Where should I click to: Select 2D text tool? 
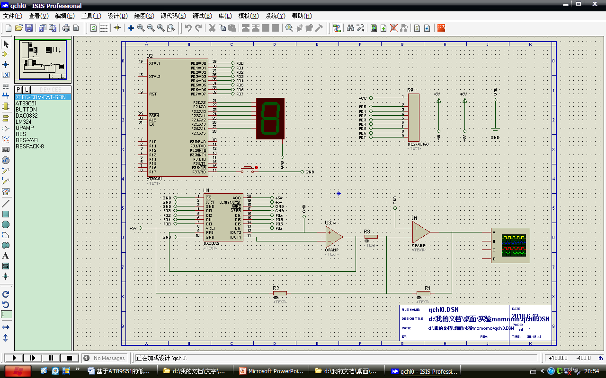6,256
